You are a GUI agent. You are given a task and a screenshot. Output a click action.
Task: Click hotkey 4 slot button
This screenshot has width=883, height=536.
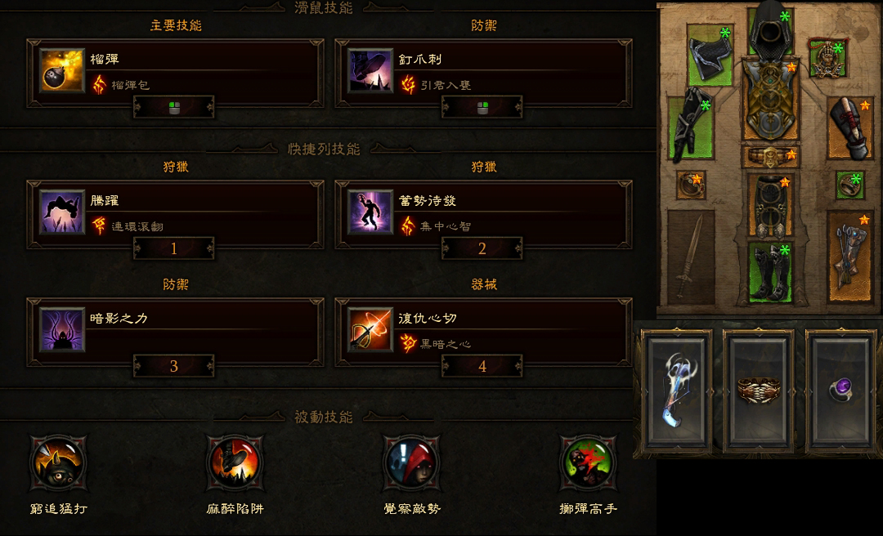click(x=482, y=366)
